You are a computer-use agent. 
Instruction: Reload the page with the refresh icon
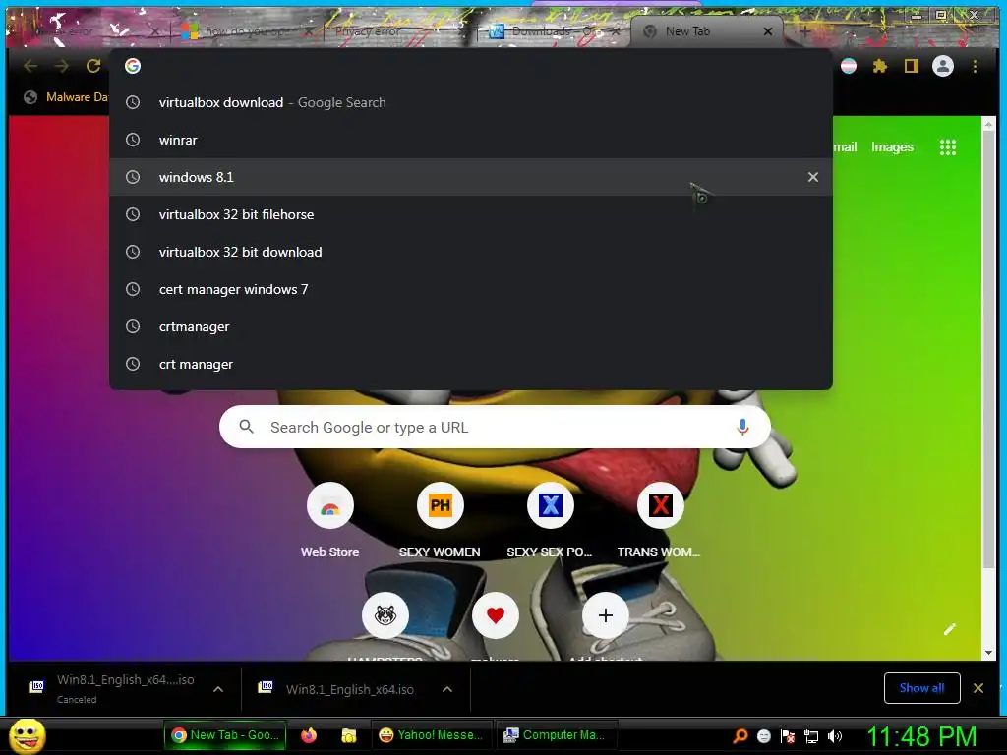pyautogui.click(x=93, y=66)
